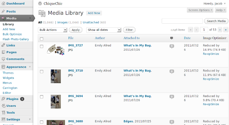Open Bulk Optimize in Media submenu
Screen dimensions: 229x125
[12, 34]
